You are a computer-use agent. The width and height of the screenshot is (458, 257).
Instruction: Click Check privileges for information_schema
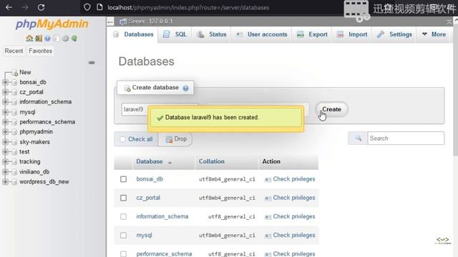[x=290, y=216]
